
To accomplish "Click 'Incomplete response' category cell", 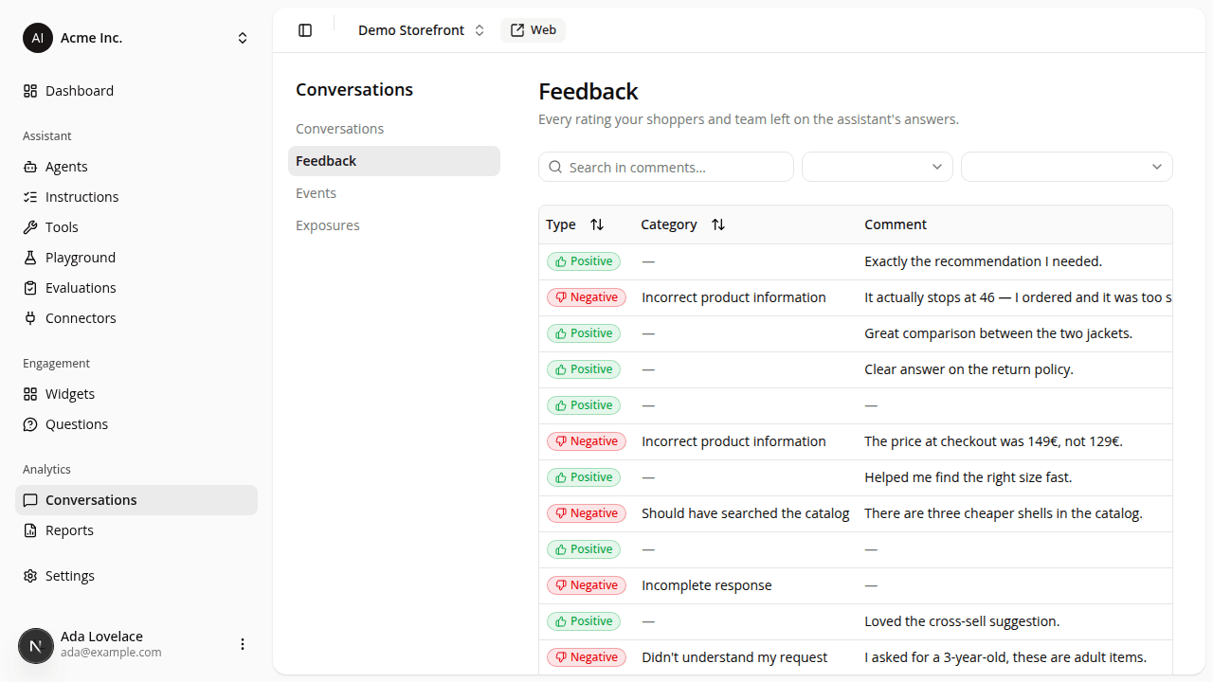I will 706,585.
